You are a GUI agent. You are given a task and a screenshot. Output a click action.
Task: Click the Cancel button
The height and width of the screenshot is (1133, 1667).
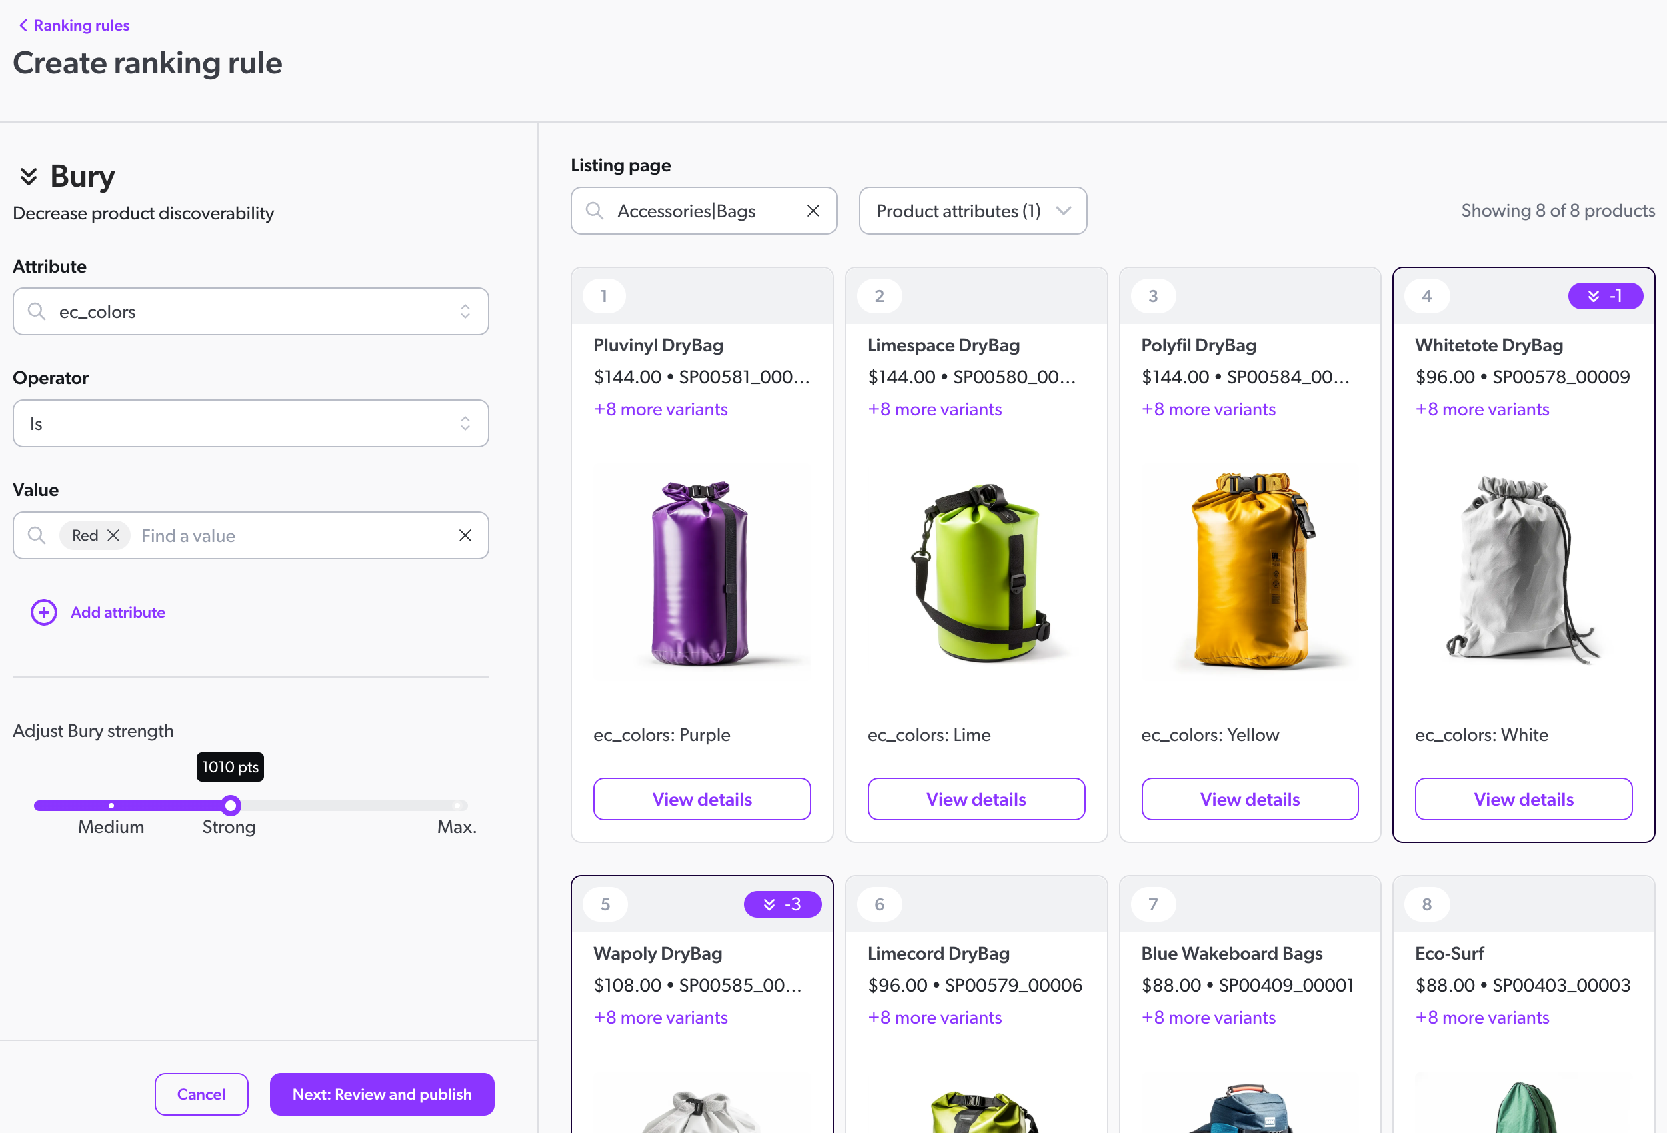(201, 1094)
